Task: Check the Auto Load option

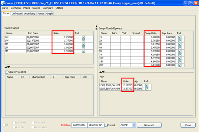Action: pyautogui.click(x=32, y=123)
